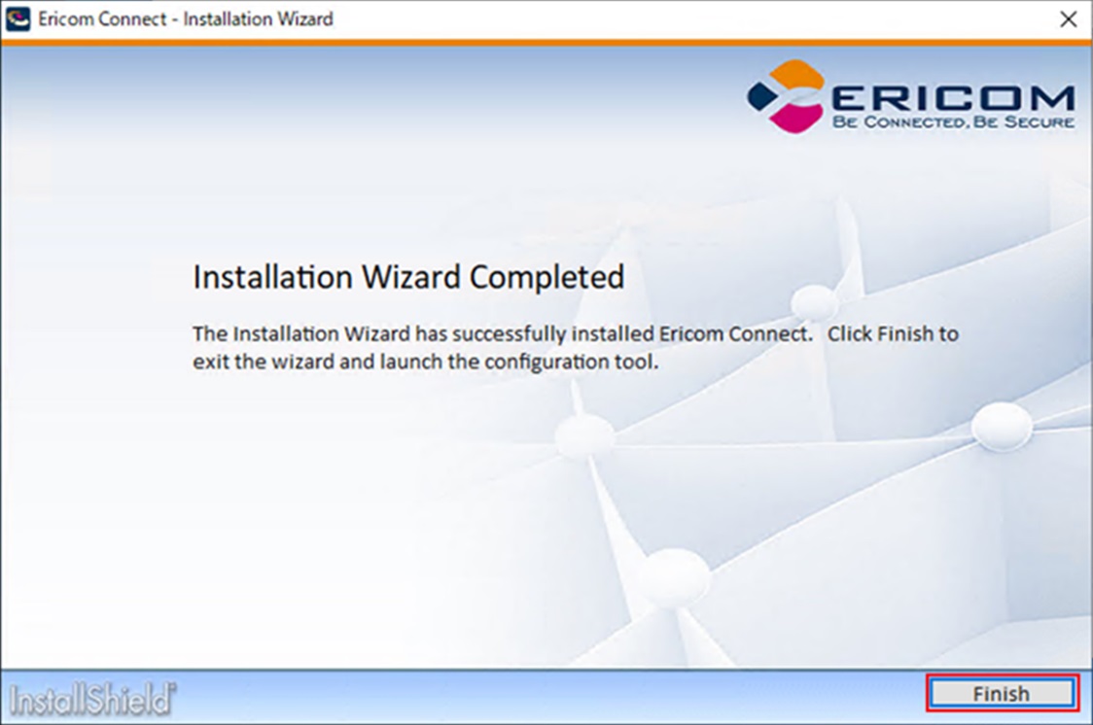Click the Finish button
This screenshot has width=1093, height=725.
click(x=1003, y=694)
